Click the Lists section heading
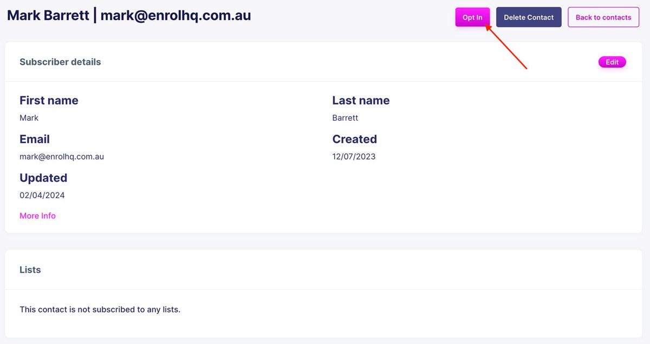This screenshot has height=344, width=650. [30, 270]
